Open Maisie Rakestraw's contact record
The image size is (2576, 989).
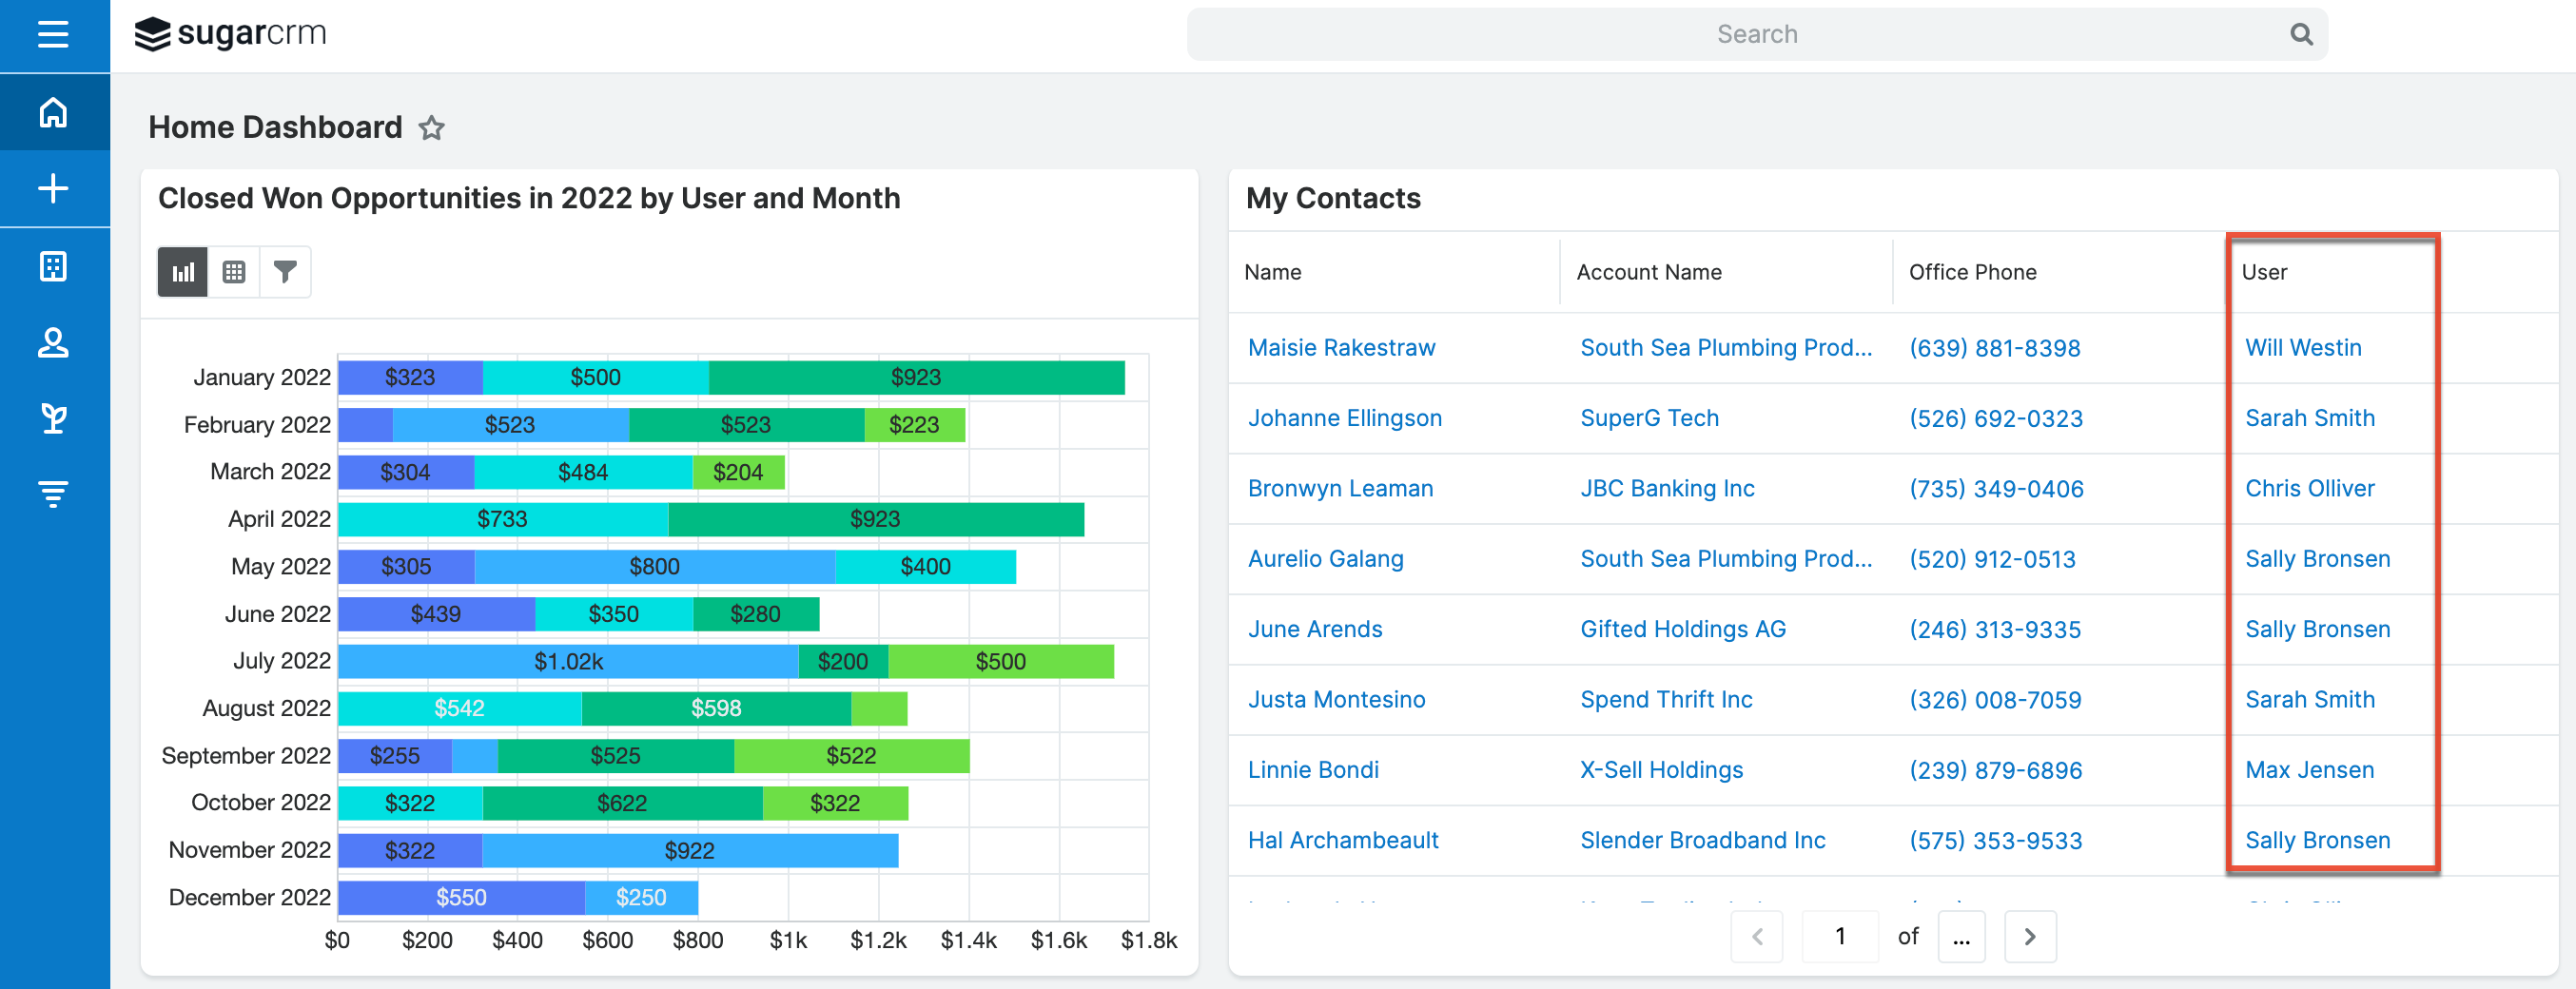click(1341, 347)
